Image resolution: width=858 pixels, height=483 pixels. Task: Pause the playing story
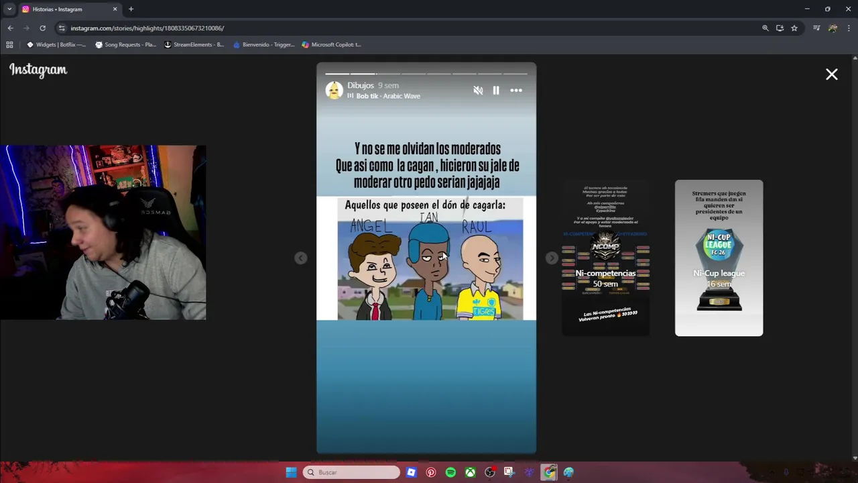pos(496,91)
